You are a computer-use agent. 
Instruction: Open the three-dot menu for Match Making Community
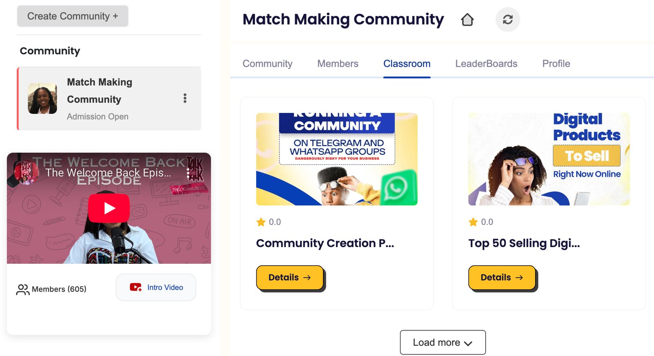185,98
